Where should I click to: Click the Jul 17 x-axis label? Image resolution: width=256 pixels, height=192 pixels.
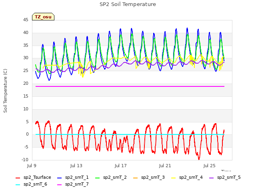pos(121,166)
